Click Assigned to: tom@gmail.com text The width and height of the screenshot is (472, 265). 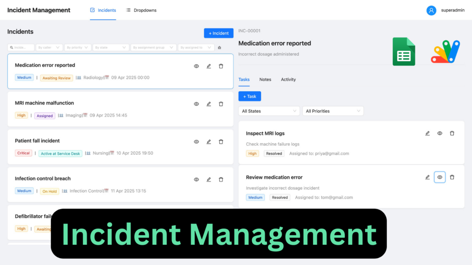click(x=324, y=197)
